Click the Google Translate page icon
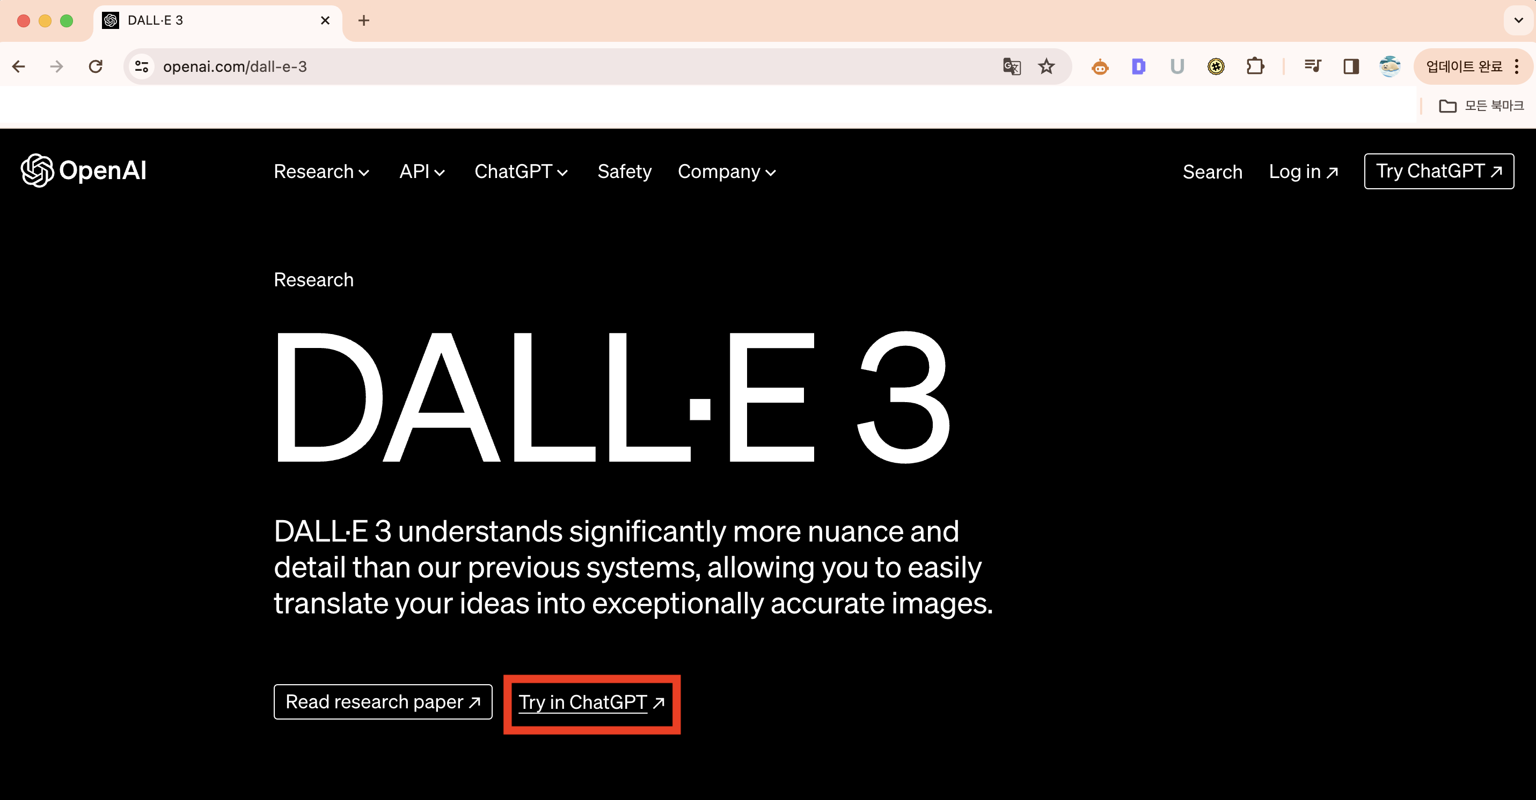The image size is (1536, 800). [1011, 66]
